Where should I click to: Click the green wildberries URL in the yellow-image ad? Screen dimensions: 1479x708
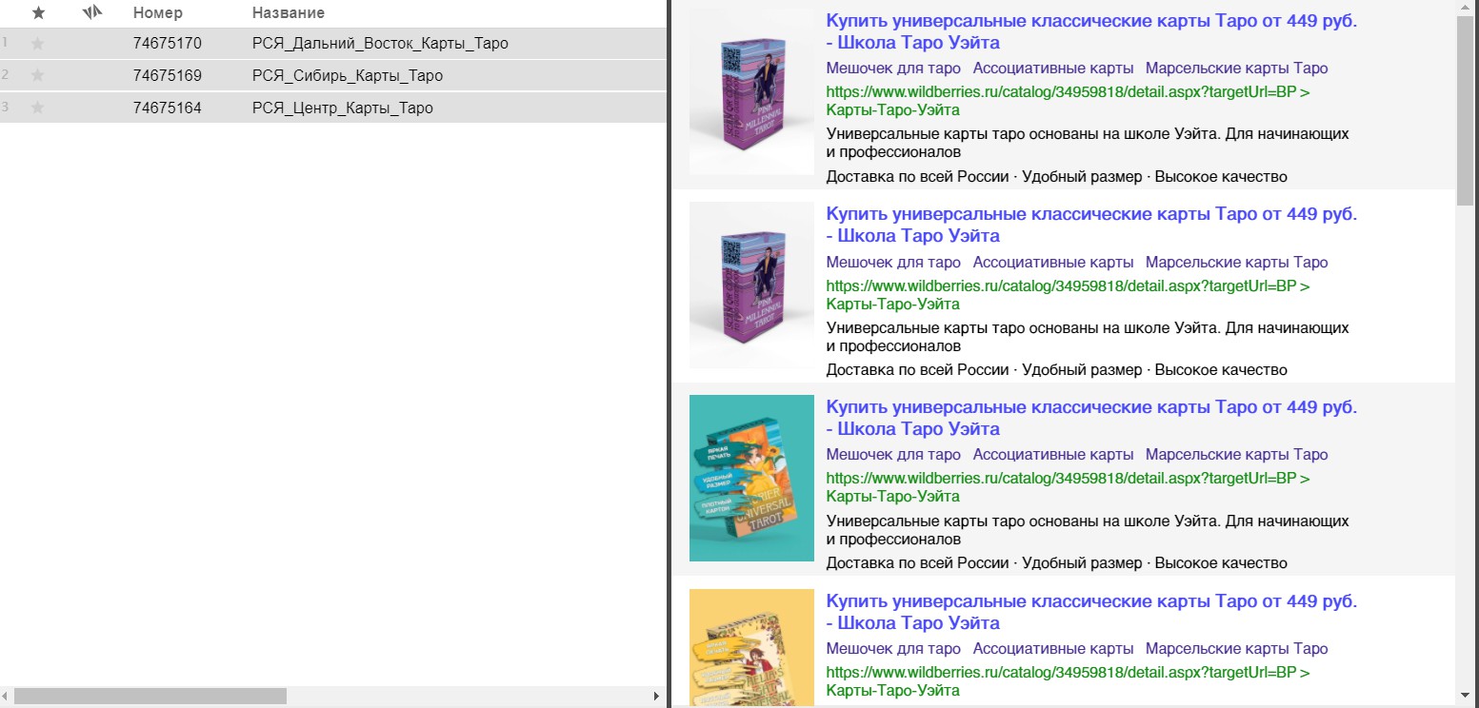point(1068,681)
